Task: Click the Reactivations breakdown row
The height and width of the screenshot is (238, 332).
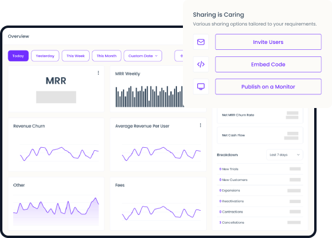Action: tap(260, 201)
